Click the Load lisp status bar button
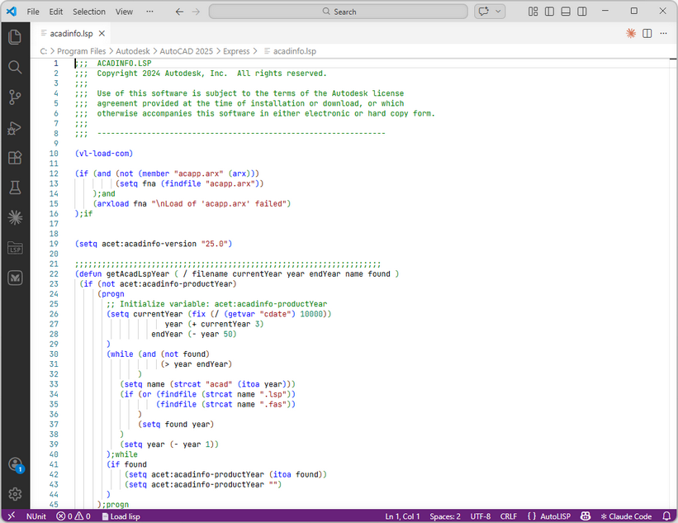Screen dimensions: 678x523 pyautogui.click(x=121, y=516)
